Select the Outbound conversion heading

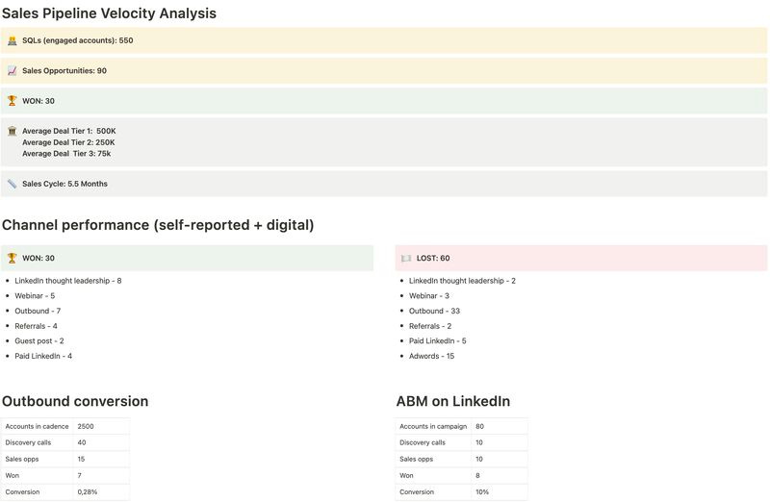[75, 401]
